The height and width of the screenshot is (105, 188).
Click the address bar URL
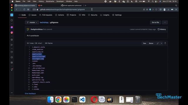coord(62,10)
